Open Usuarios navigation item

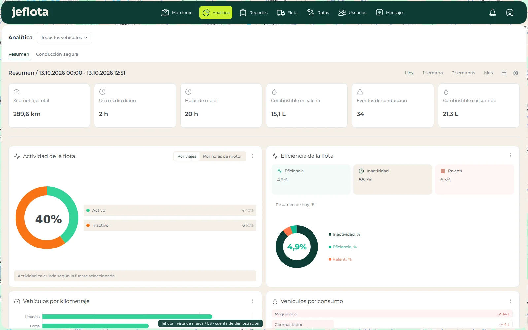[x=352, y=13]
